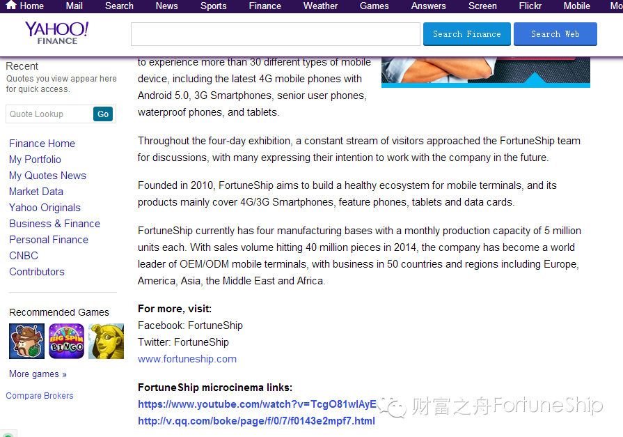This screenshot has height=437, width=623.
Task: Open Search in the top navigation bar
Action: 119,6
